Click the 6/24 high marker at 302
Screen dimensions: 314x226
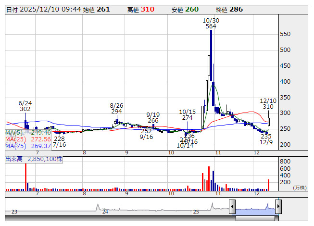[x=25, y=106]
